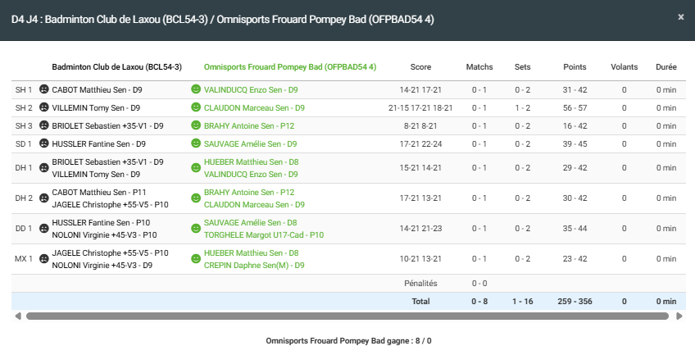Screen dimensions: 695x355
Task: Open player CREPIN Daphne Sen(M) - D9
Action: click(x=253, y=266)
